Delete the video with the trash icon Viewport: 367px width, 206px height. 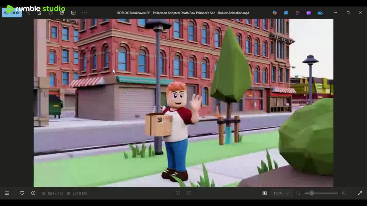40,13
